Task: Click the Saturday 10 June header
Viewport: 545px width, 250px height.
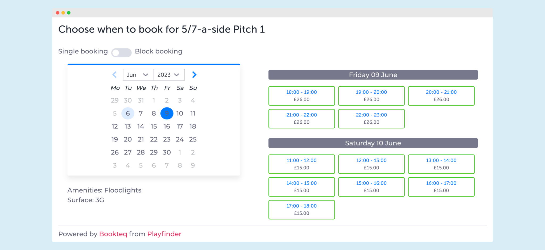Action: 373,143
